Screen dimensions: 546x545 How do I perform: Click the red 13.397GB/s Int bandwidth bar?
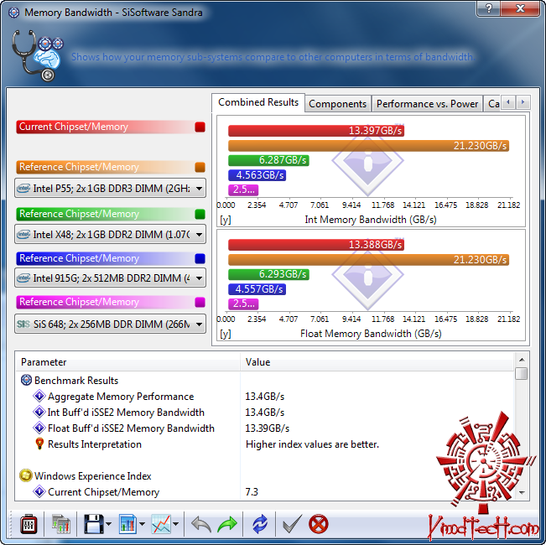click(316, 131)
